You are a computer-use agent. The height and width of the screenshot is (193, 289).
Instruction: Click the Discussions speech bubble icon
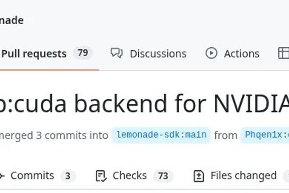coord(117,53)
